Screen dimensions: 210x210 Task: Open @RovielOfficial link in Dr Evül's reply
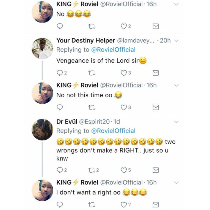(x=113, y=131)
